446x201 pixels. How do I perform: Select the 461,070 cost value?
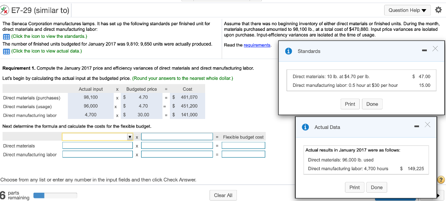point(189,97)
